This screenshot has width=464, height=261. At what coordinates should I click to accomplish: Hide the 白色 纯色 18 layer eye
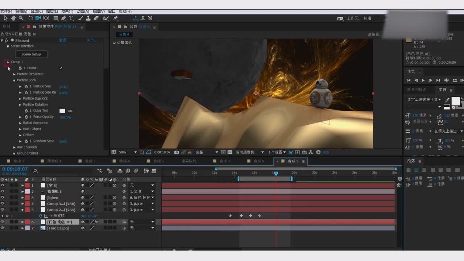click(x=3, y=222)
